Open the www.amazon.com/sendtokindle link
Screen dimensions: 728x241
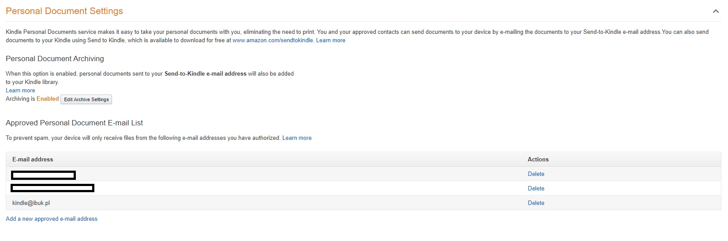point(273,40)
